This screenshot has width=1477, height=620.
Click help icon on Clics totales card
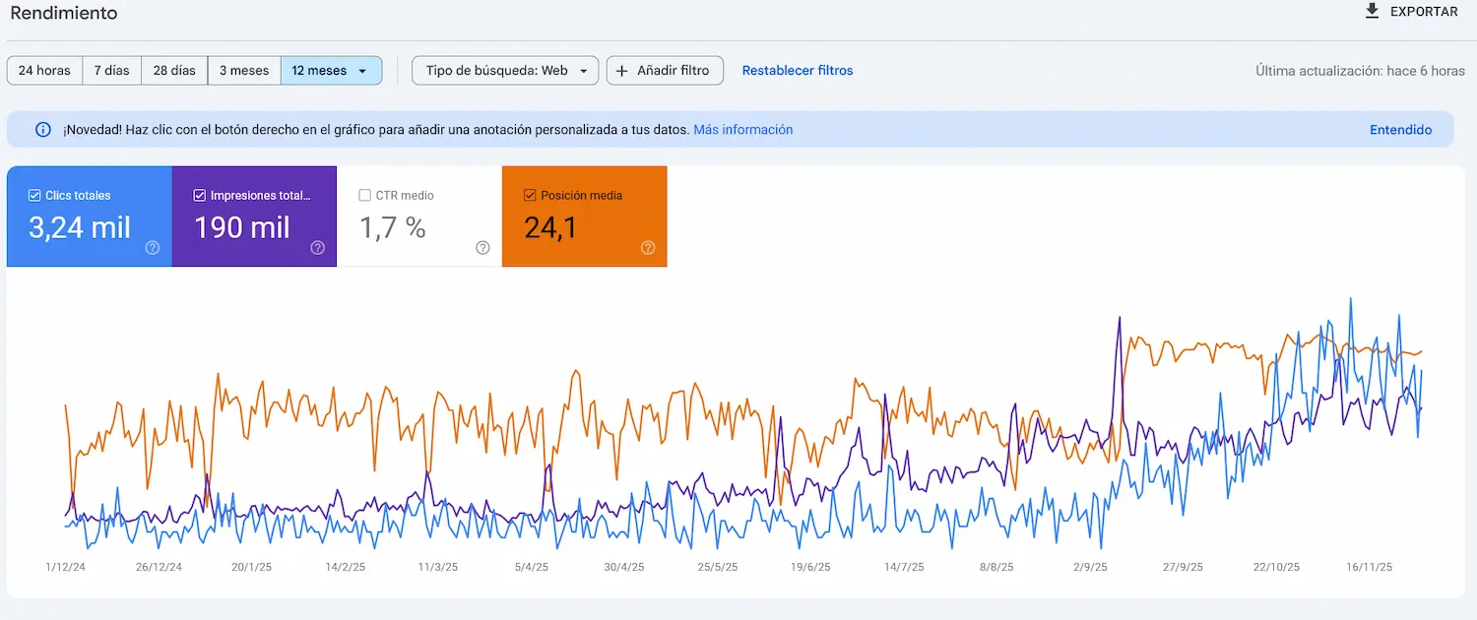click(x=153, y=248)
